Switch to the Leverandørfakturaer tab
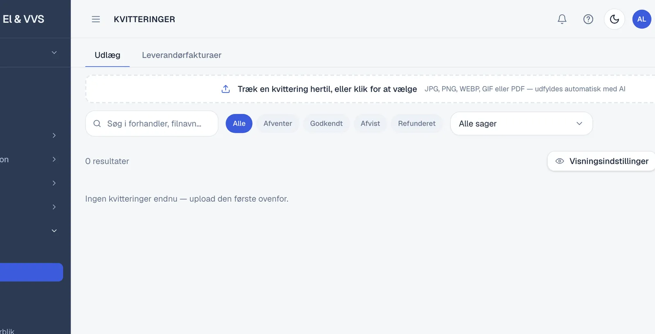Viewport: 655px width, 334px height. (x=181, y=55)
